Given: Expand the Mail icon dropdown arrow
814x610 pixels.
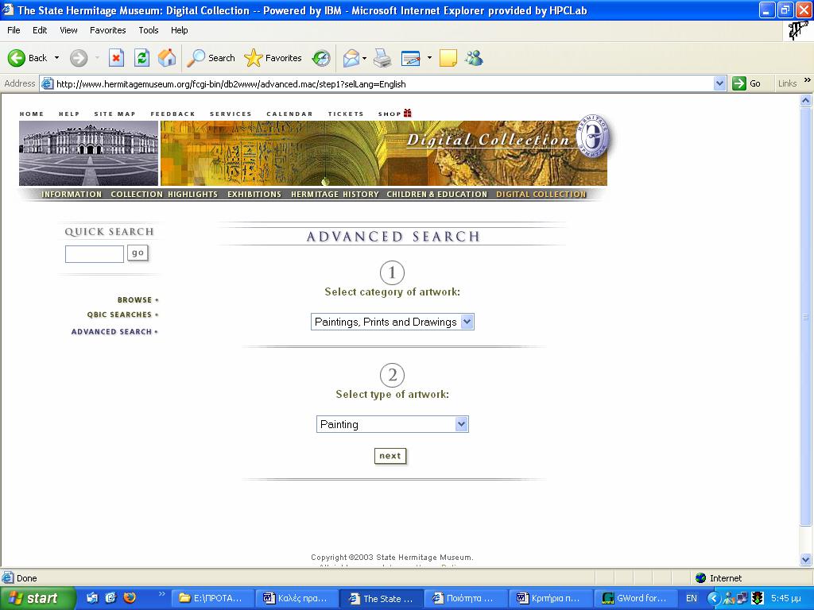Looking at the screenshot, I should click(x=364, y=58).
